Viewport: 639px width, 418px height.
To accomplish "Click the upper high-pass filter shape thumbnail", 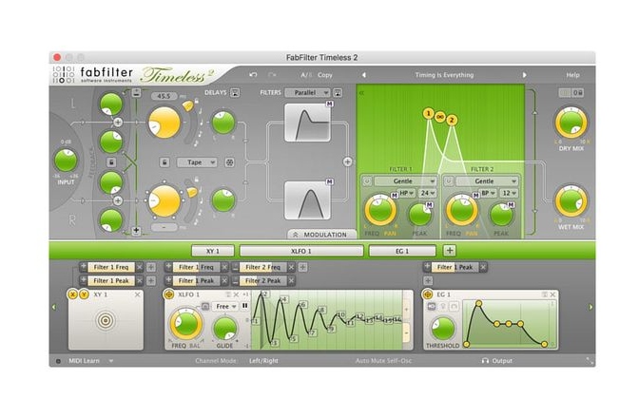I will (x=307, y=123).
